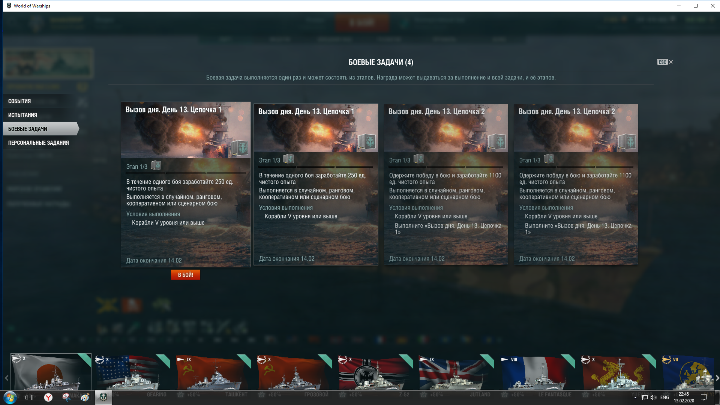The width and height of the screenshot is (720, 405).
Task: Click the gold pennant icon on the tier VII European ship
Action: click(x=666, y=360)
